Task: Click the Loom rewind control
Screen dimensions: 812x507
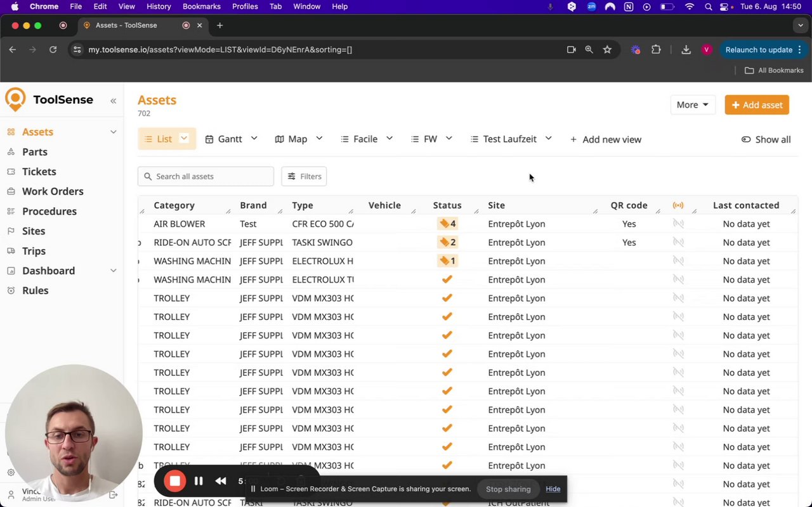Action: click(221, 481)
